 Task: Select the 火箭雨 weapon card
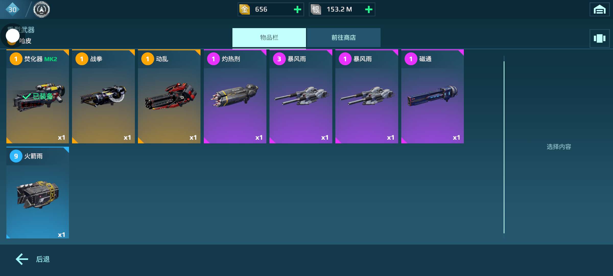pos(38,193)
